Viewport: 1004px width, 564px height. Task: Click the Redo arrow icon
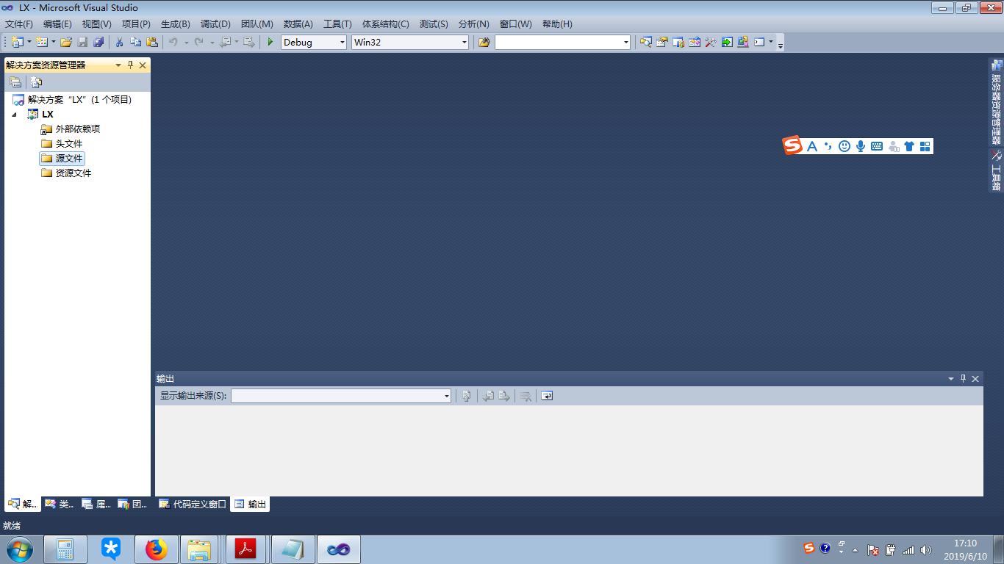pos(198,42)
